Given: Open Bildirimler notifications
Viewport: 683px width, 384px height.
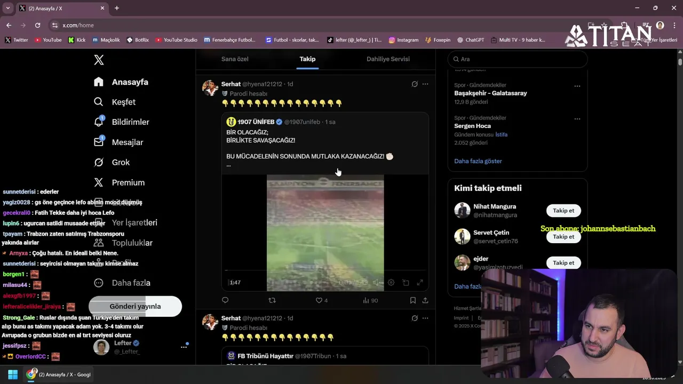Looking at the screenshot, I should (122, 122).
